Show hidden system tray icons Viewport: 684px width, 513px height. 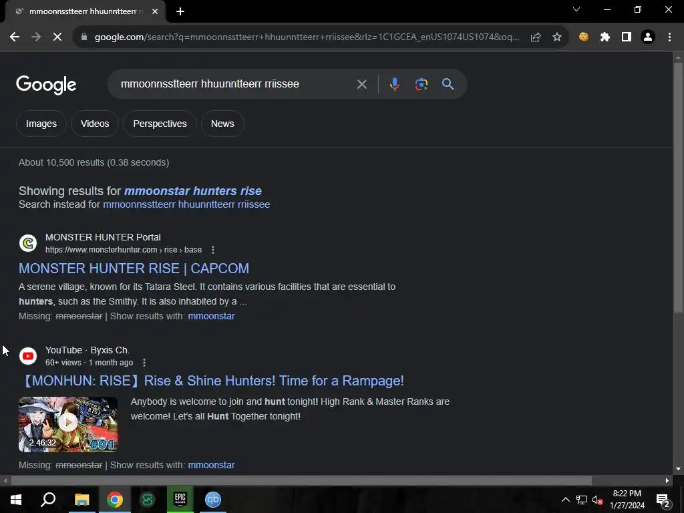(x=565, y=500)
